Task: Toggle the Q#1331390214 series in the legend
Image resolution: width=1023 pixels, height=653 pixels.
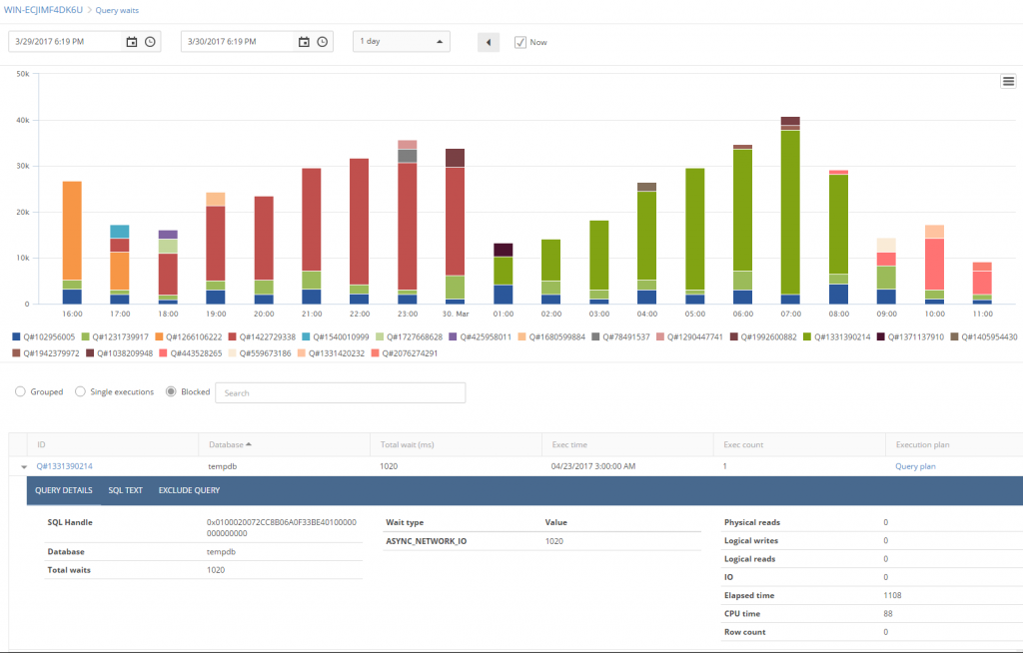Action: [x=842, y=336]
